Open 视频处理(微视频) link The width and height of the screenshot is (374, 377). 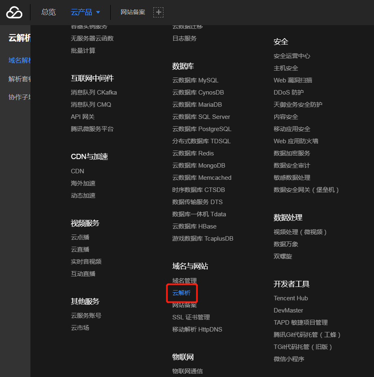click(x=300, y=232)
